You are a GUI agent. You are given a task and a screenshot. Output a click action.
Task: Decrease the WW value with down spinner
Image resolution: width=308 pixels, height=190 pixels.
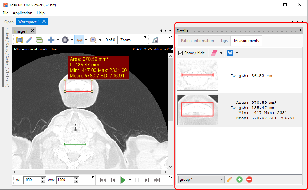point(76,181)
